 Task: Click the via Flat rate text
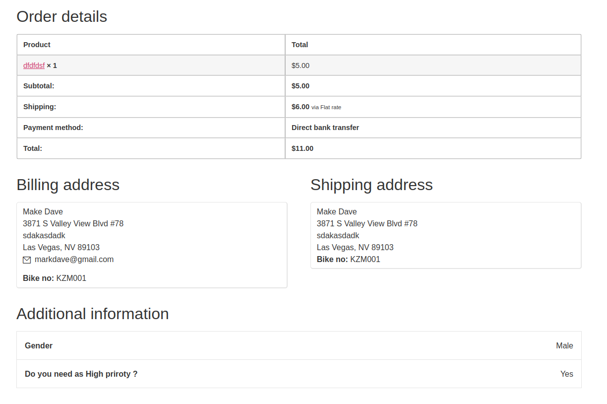pos(326,107)
